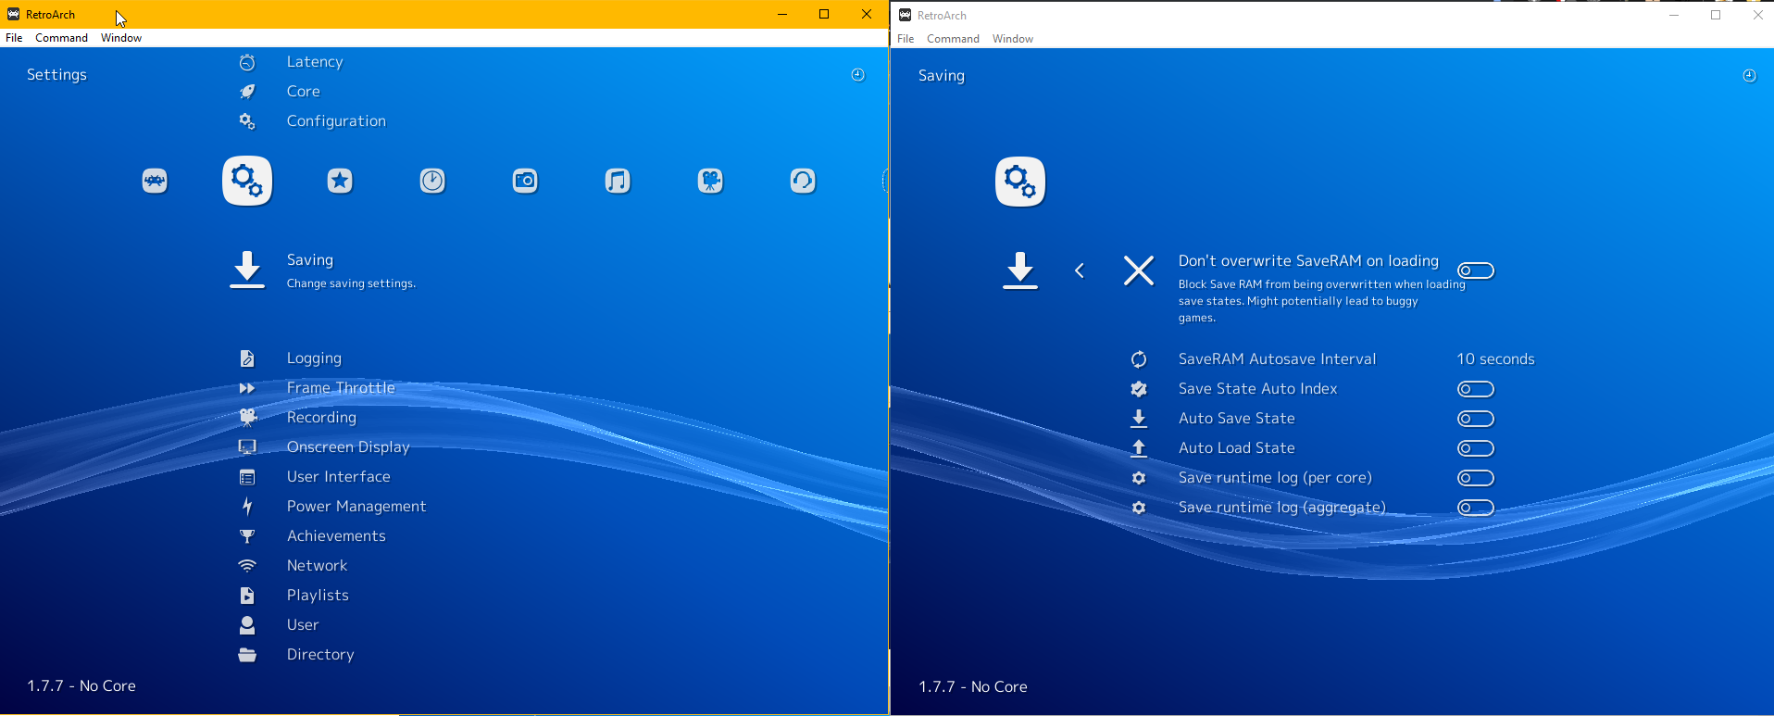
Task: Click the back chevron in Saving window
Action: 1080,270
